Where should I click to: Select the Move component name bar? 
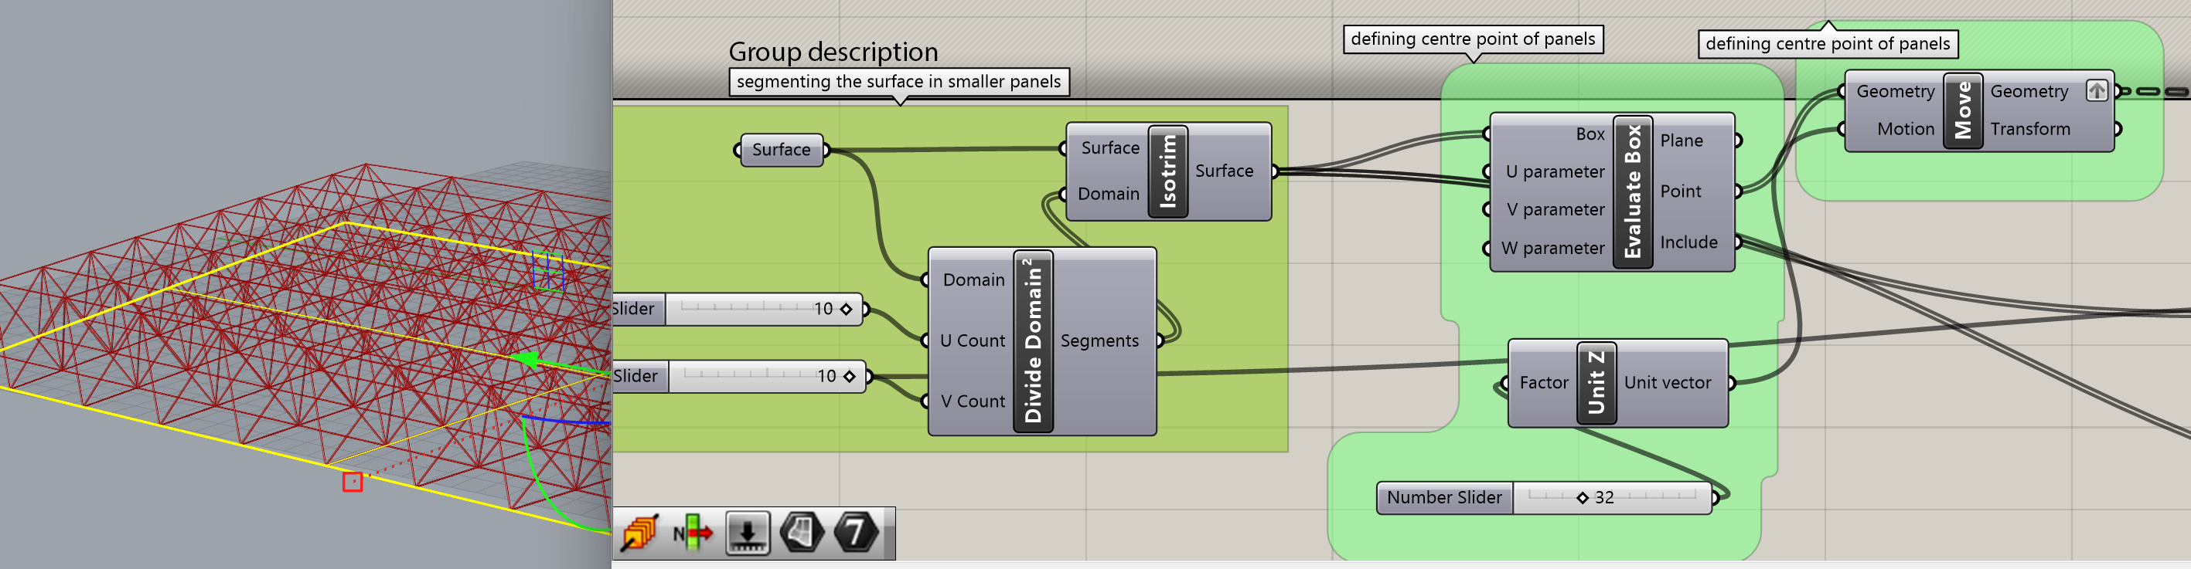tap(1963, 110)
